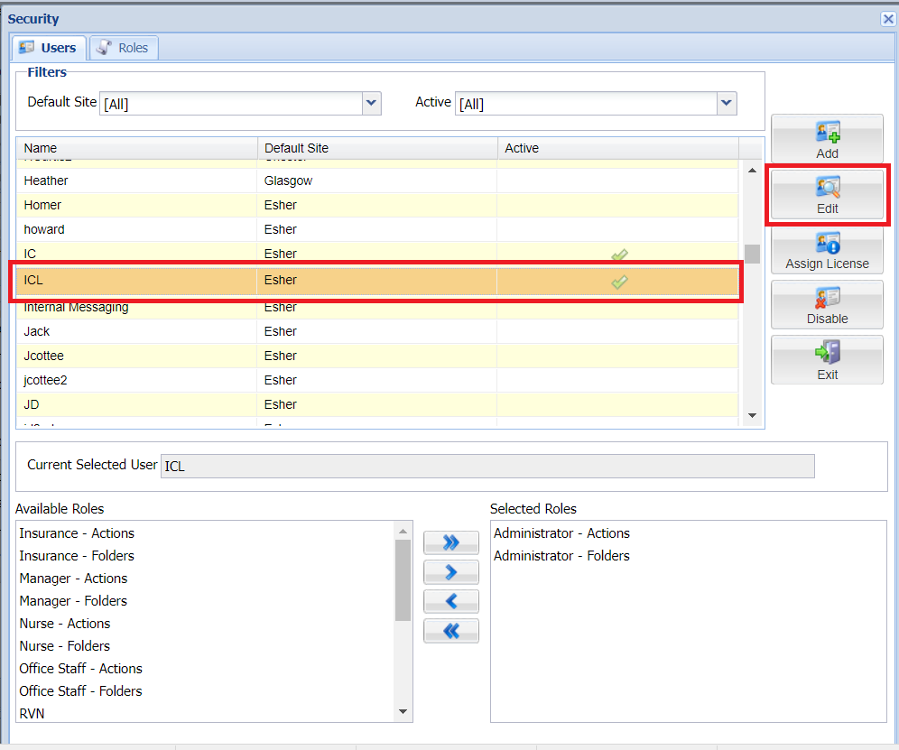Viewport: 899px width, 750px height.
Task: Sort by Default Site column header
Action: tap(377, 148)
